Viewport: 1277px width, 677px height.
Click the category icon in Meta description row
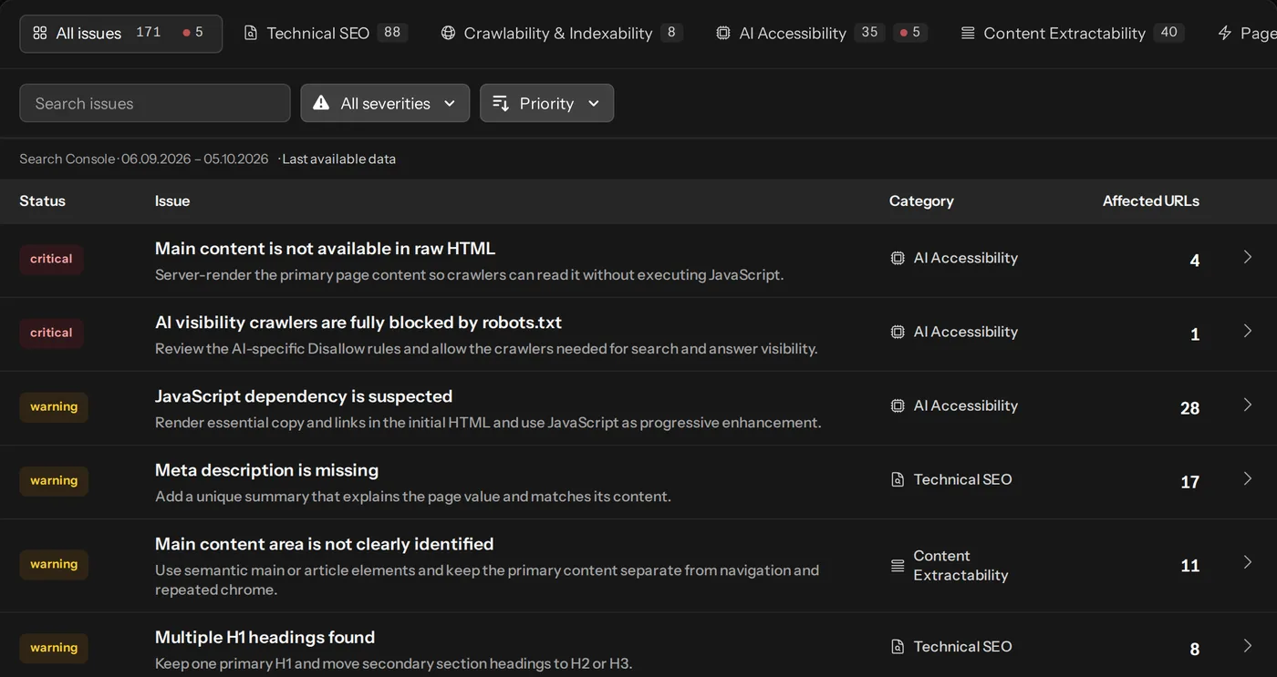coord(898,479)
